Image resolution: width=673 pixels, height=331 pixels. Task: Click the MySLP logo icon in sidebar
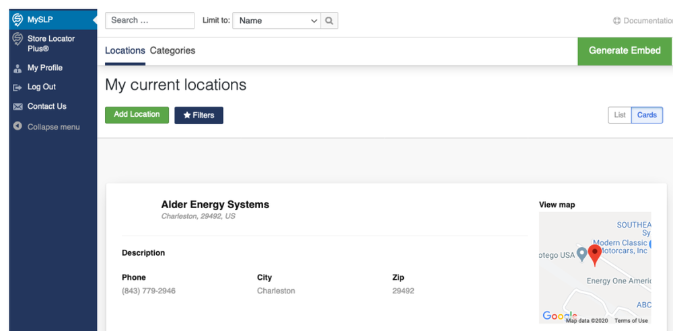pyautogui.click(x=17, y=19)
